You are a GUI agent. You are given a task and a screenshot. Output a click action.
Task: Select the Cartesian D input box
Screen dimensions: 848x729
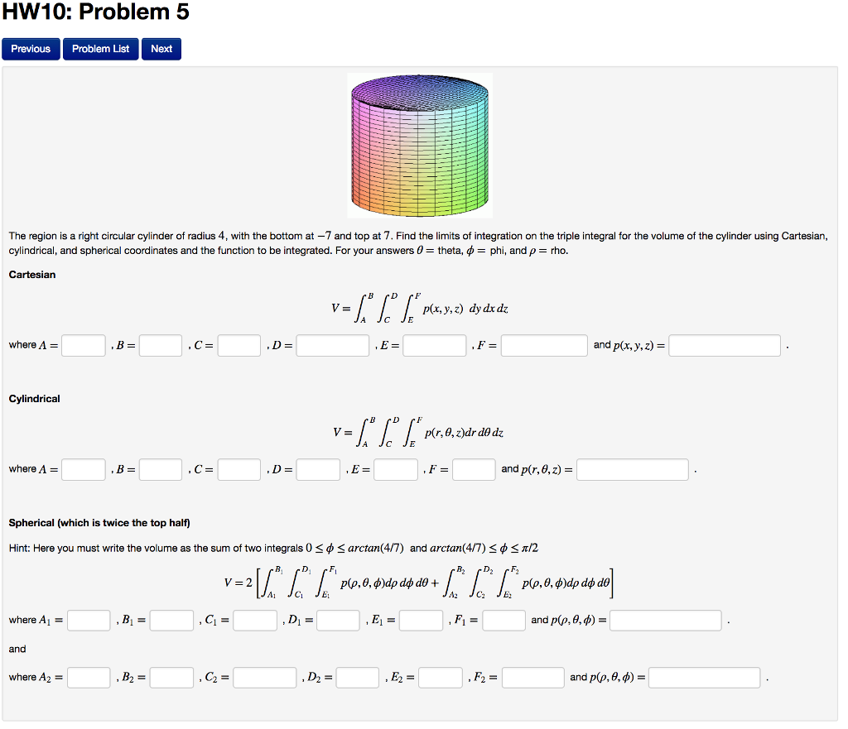point(332,345)
